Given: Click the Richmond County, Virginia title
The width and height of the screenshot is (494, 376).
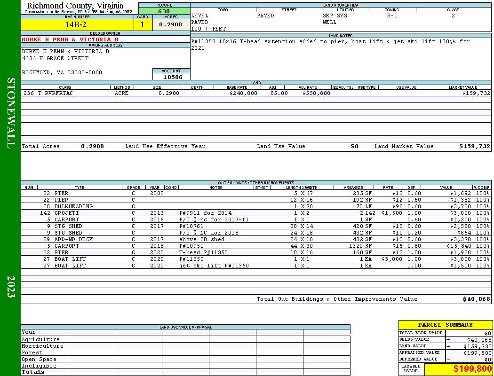Looking at the screenshot, I should coord(75,6).
